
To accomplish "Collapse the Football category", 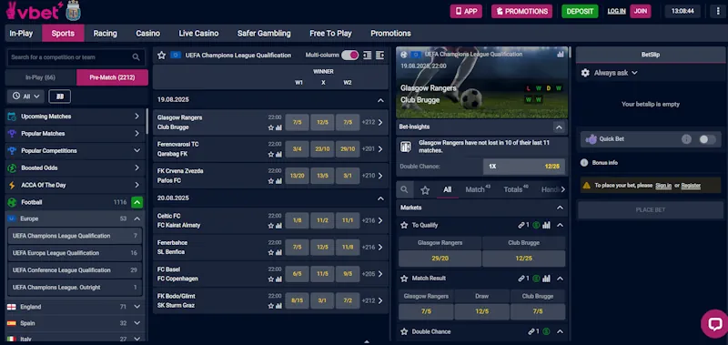I will pyautogui.click(x=137, y=202).
